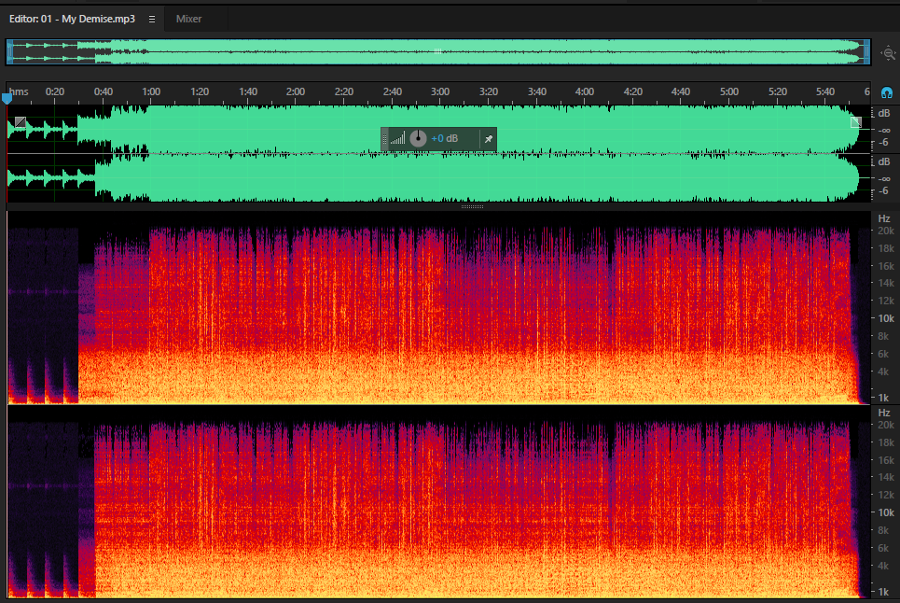This screenshot has height=603, width=900.
Task: Open the Editor panel menu icon
Action: point(151,19)
